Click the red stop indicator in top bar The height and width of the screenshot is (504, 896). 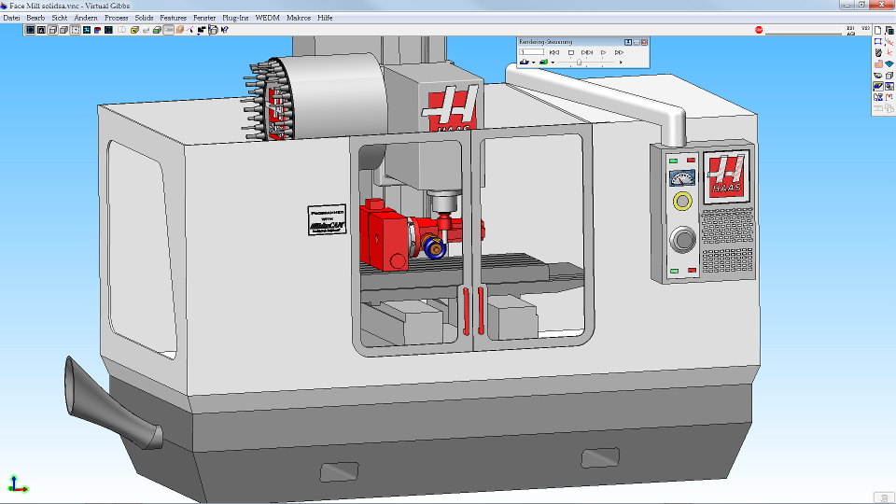(759, 30)
